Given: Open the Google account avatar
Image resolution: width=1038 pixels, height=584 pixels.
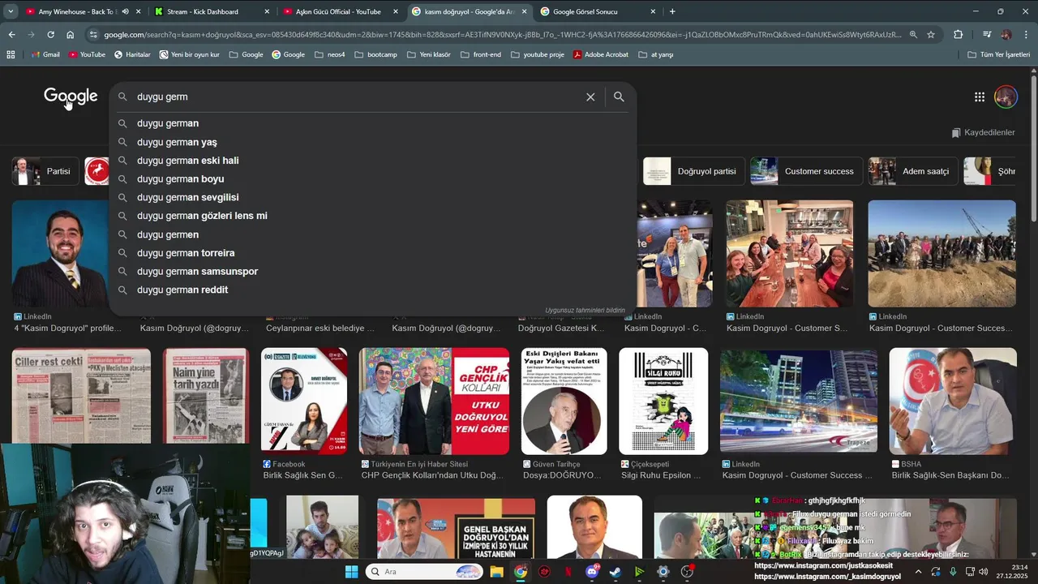Looking at the screenshot, I should click(x=1006, y=97).
